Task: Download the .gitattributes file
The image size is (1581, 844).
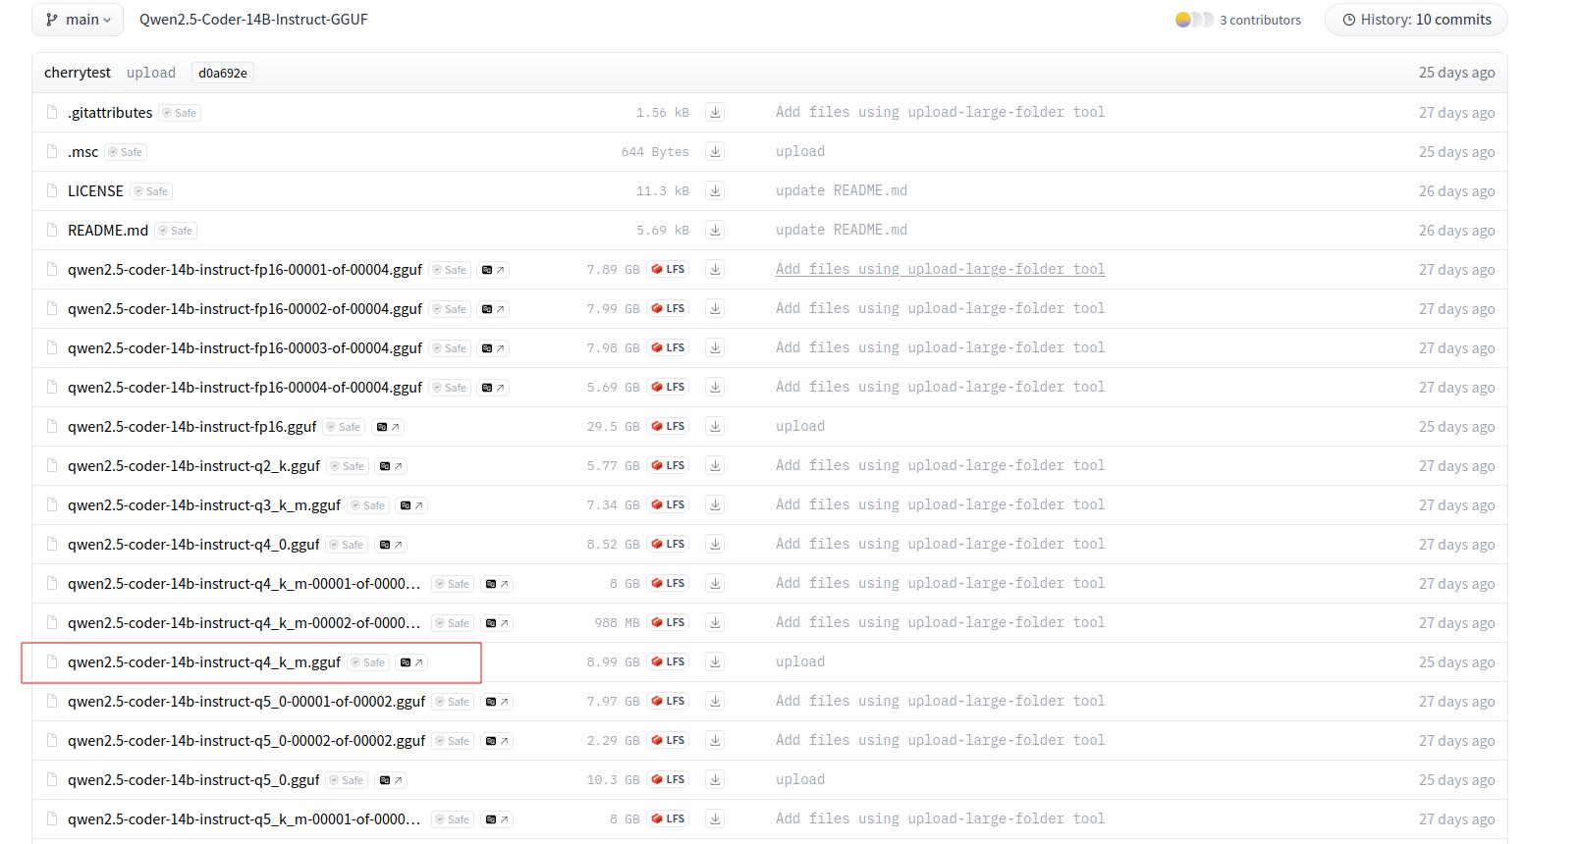Action: tap(715, 112)
